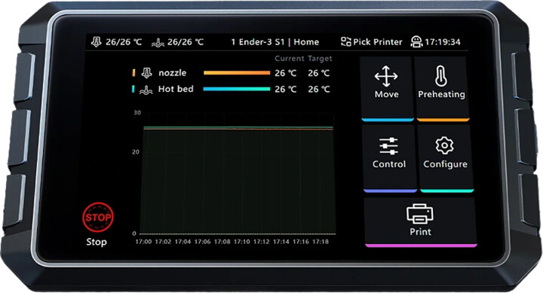Click the small teal Hot bed color marker

pyautogui.click(x=133, y=89)
